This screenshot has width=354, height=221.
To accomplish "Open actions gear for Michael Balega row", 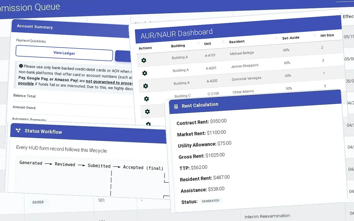I will [x=144, y=60].
